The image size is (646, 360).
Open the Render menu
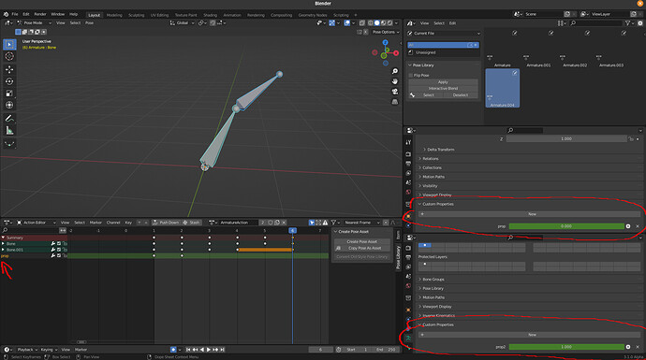pyautogui.click(x=40, y=14)
